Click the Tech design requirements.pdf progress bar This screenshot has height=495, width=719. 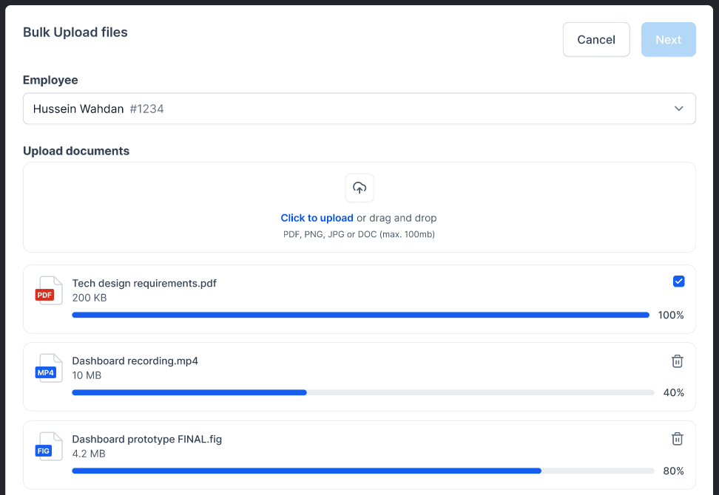pos(360,315)
